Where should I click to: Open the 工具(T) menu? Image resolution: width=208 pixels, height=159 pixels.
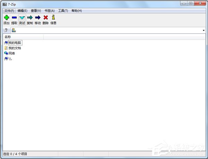[63, 11]
